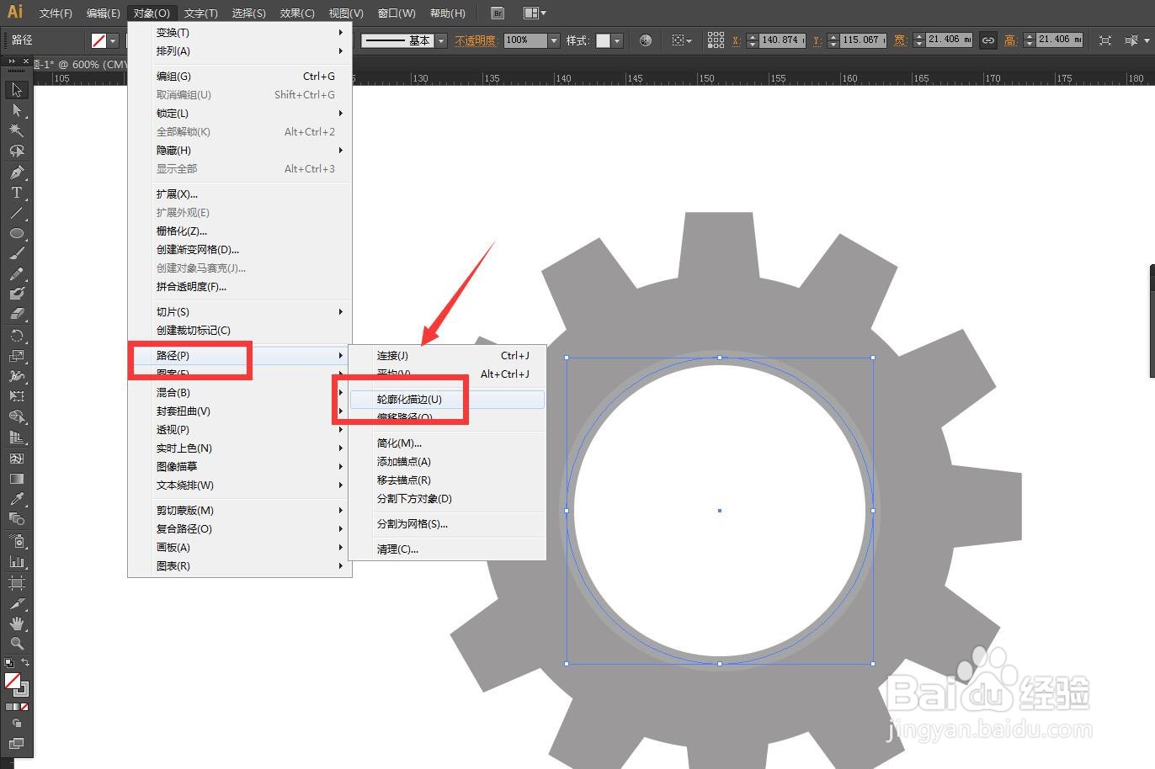Expand the 排列(A) submenu

pos(240,50)
